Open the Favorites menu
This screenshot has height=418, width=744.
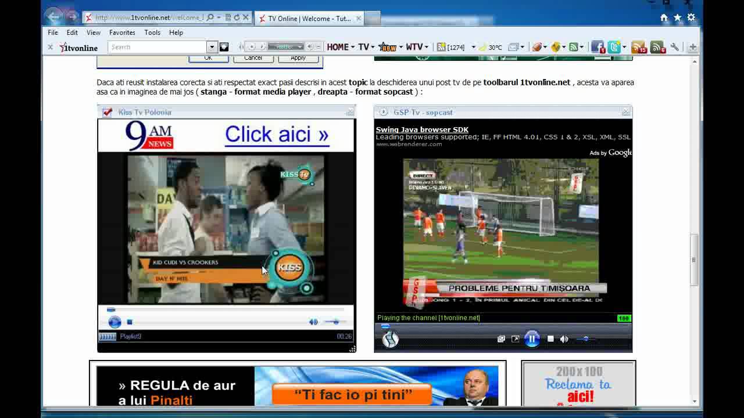pyautogui.click(x=122, y=33)
